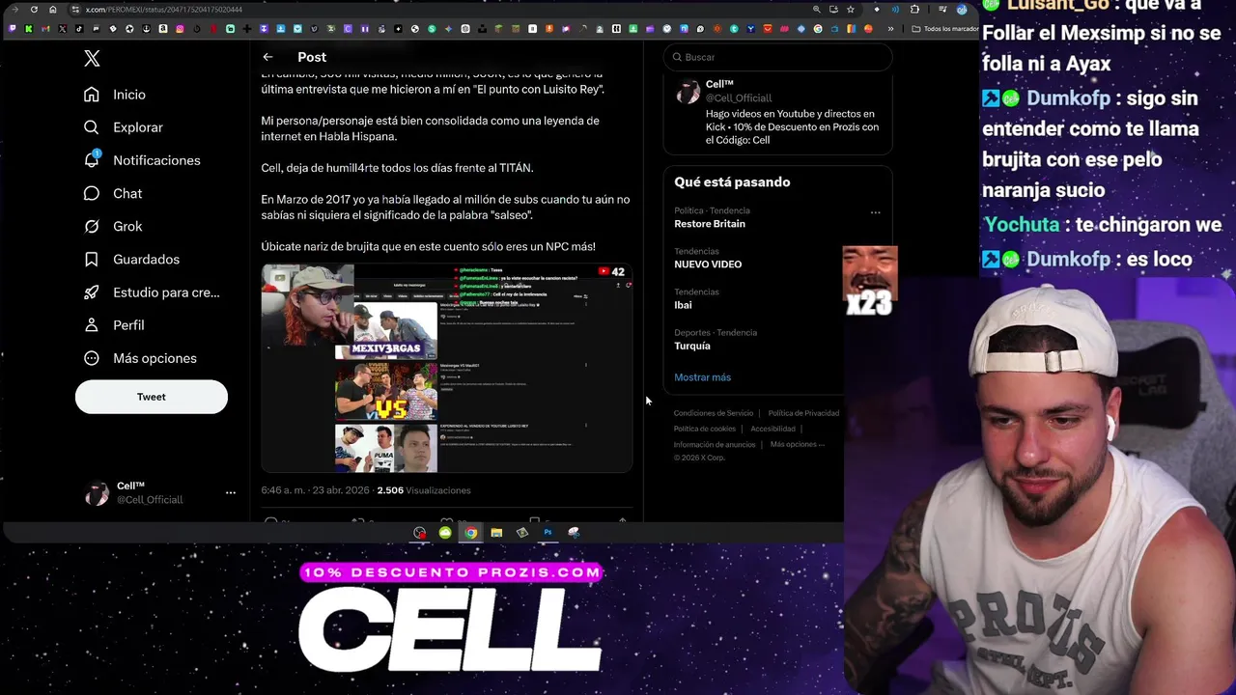1236x695 pixels.
Task: Click Cell™ account avatar in sidebar
Action: (98, 493)
